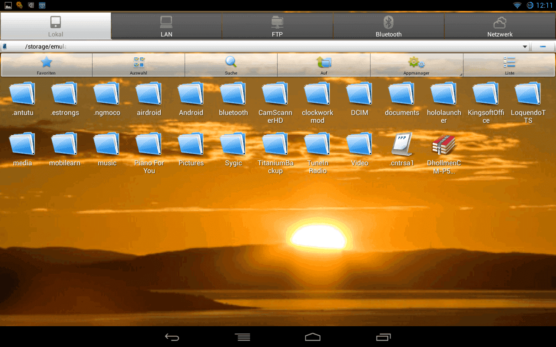This screenshot has width=556, height=347.
Task: Open the DhollmenCM-P5 archive file
Action: click(444, 153)
